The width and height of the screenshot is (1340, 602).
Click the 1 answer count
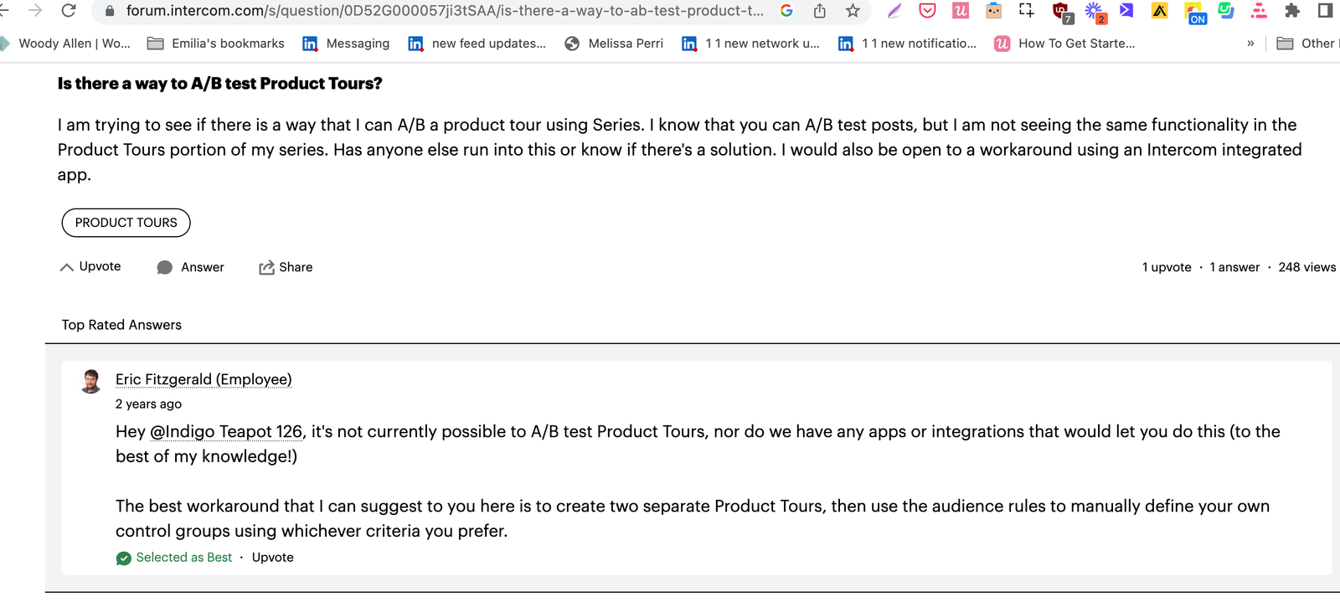click(1234, 267)
